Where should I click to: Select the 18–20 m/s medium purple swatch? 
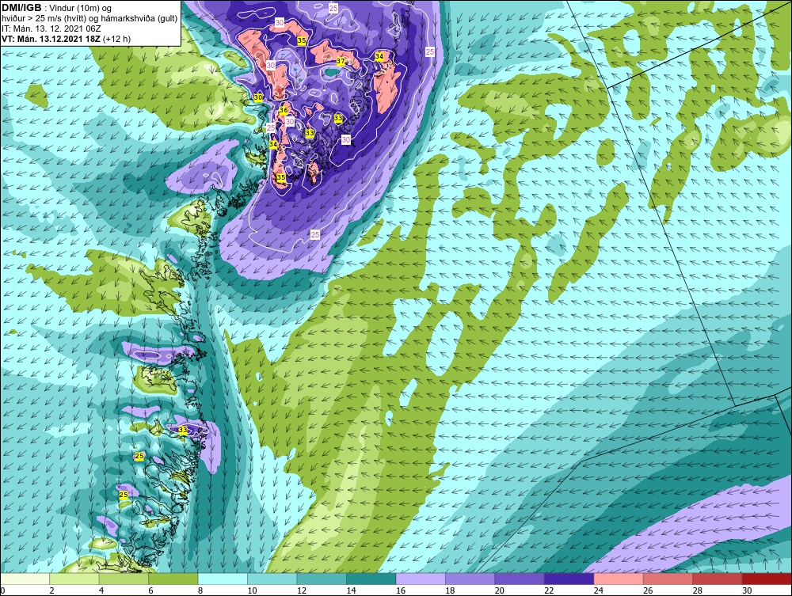coord(470,579)
